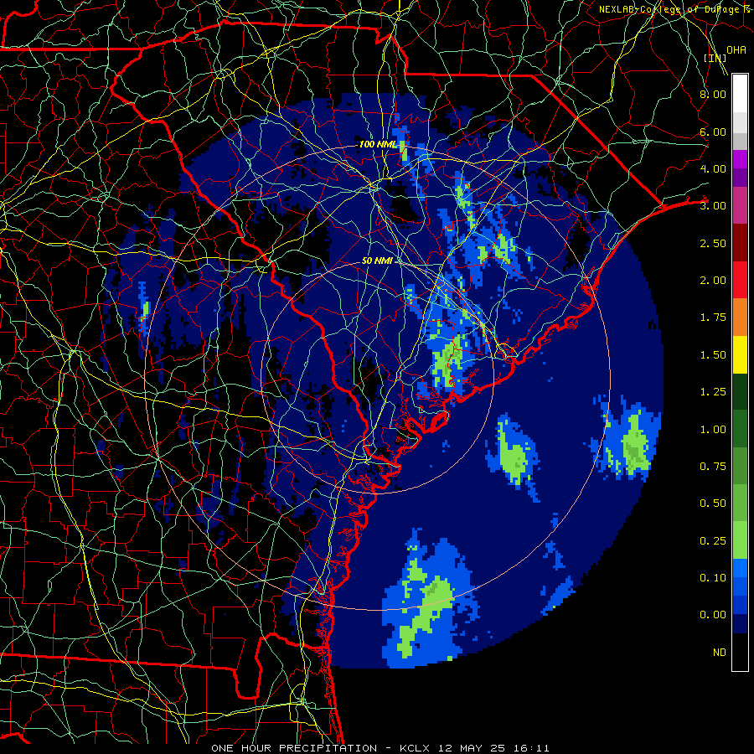This screenshot has width=754, height=754.
Task: Click the light green swatch near 0.25
Action: pos(740,540)
